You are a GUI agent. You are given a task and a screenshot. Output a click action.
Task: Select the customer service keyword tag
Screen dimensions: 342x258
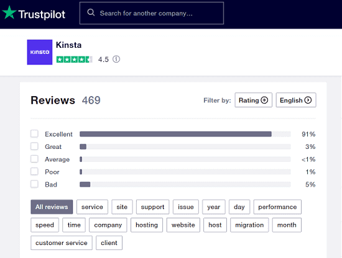click(62, 242)
